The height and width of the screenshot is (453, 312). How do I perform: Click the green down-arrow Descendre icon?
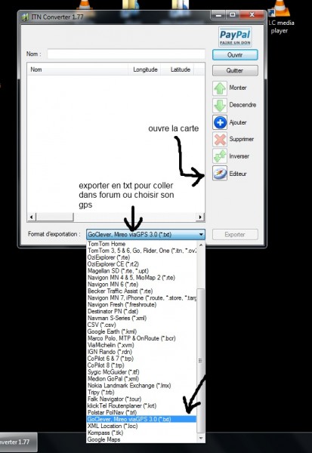point(220,105)
